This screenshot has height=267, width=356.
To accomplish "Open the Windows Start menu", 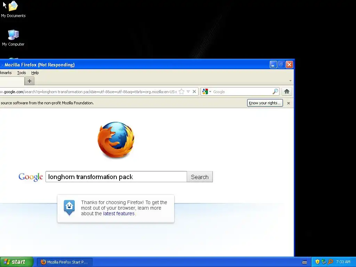I will pyautogui.click(x=16, y=262).
